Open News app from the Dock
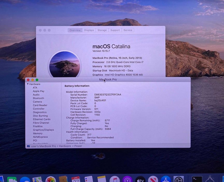This screenshot has width=224, height=182. (153, 179)
